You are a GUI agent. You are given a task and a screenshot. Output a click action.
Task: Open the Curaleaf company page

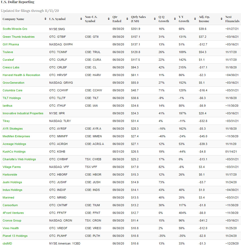point(8,60)
